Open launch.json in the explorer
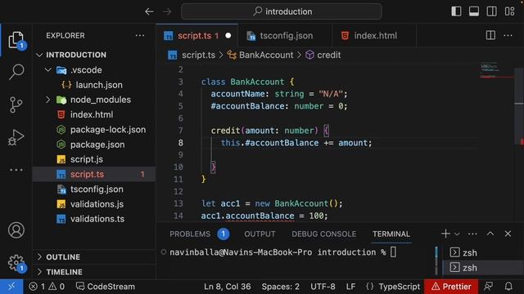The height and width of the screenshot is (294, 524). [94, 85]
